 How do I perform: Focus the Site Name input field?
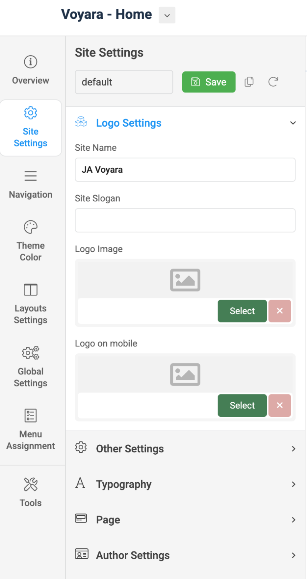(185, 170)
